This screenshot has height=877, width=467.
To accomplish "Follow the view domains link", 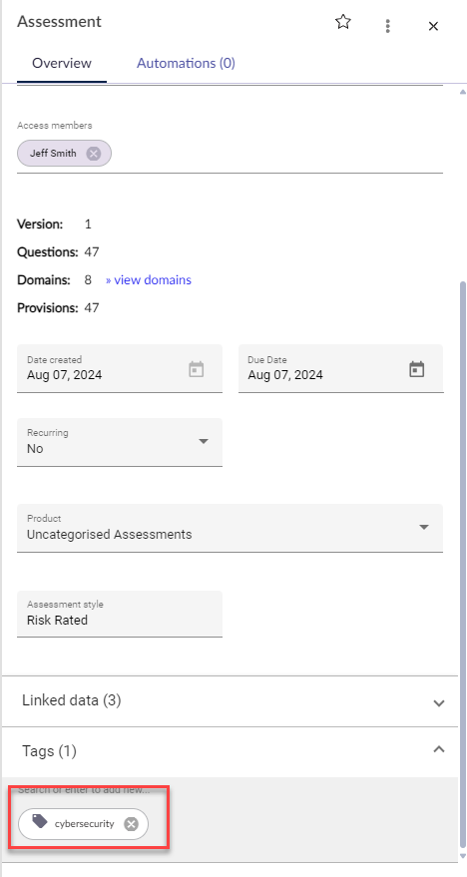I will (149, 280).
